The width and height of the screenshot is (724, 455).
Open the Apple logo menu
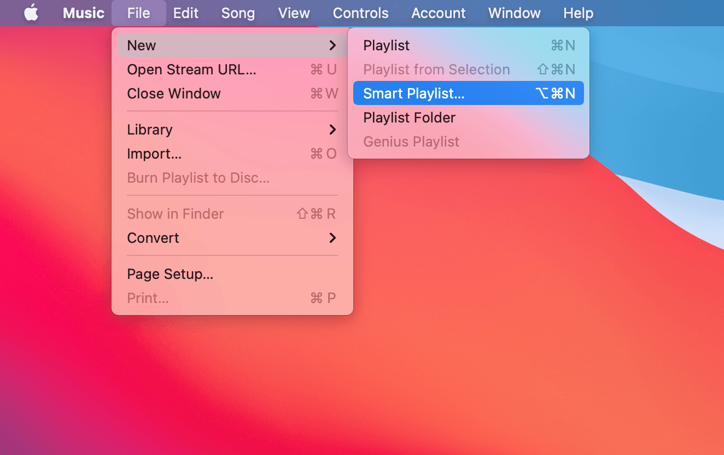tap(31, 13)
